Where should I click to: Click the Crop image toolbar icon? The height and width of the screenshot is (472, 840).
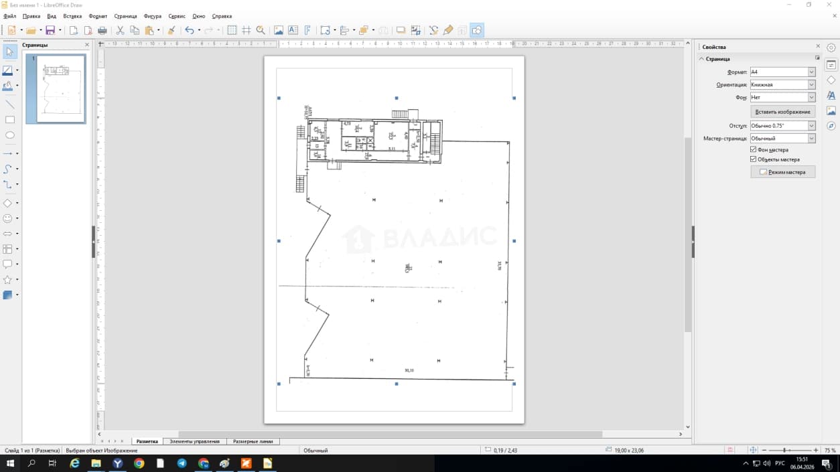[415, 30]
